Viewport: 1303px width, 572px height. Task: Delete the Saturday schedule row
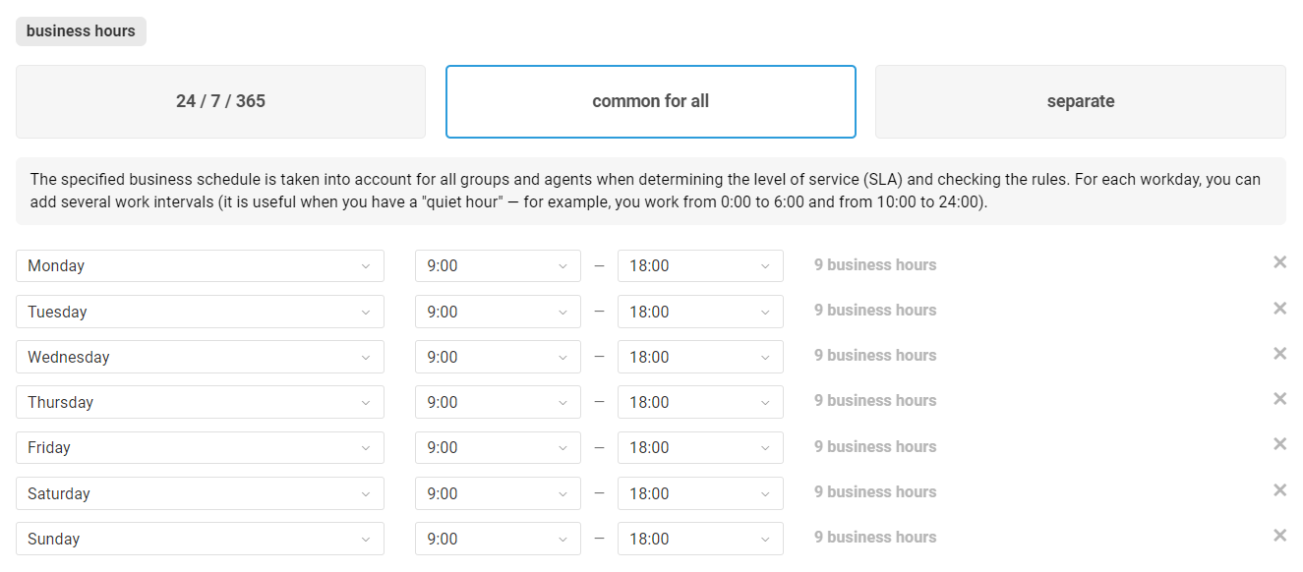pos(1279,490)
